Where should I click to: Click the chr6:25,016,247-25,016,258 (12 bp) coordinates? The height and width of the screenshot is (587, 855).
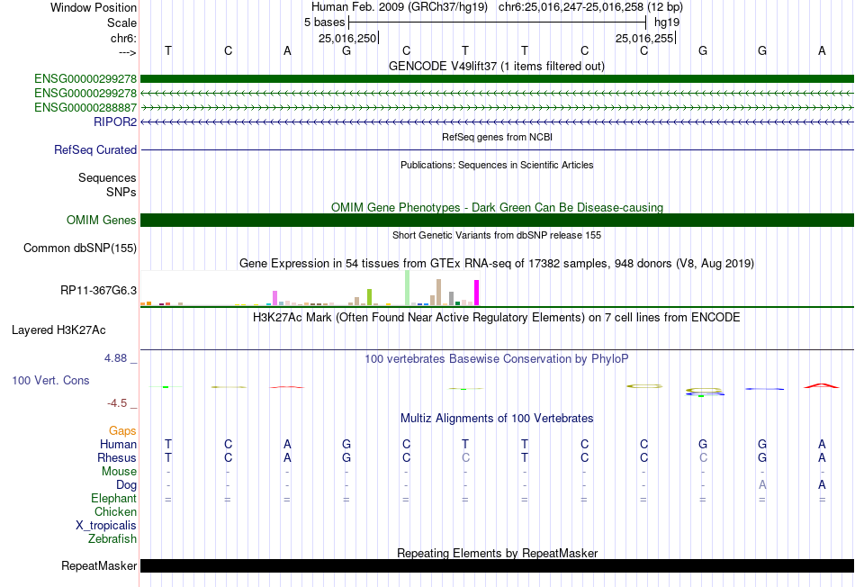coord(590,7)
